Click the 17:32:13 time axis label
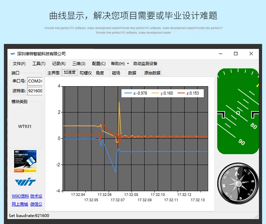The image size is (266, 224). [x=198, y=200]
